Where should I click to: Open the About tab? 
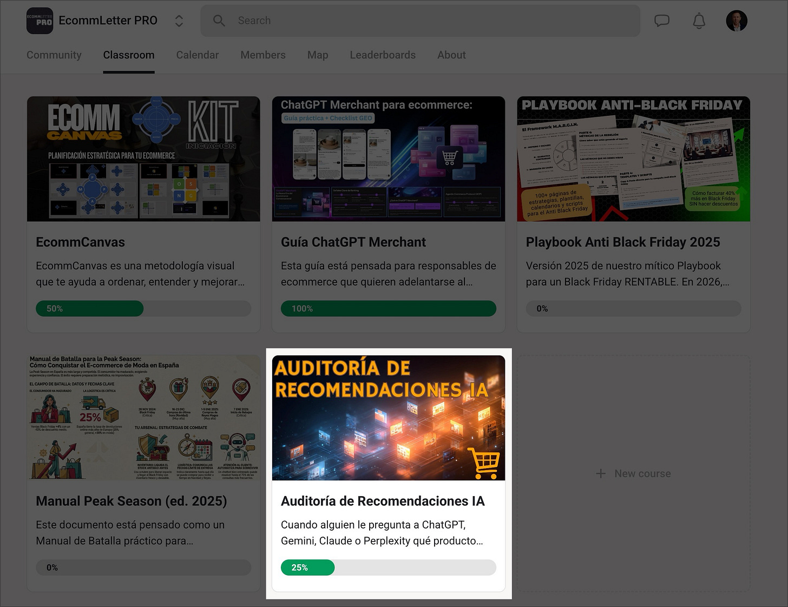point(451,55)
